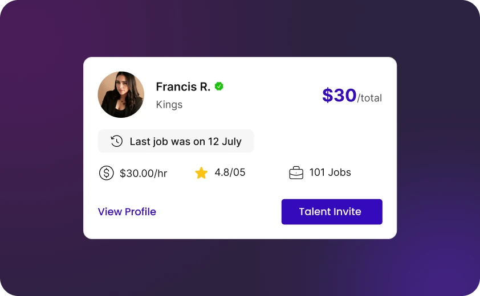Image resolution: width=480 pixels, height=296 pixels.
Task: Click blank card area between name and price
Action: click(268, 95)
